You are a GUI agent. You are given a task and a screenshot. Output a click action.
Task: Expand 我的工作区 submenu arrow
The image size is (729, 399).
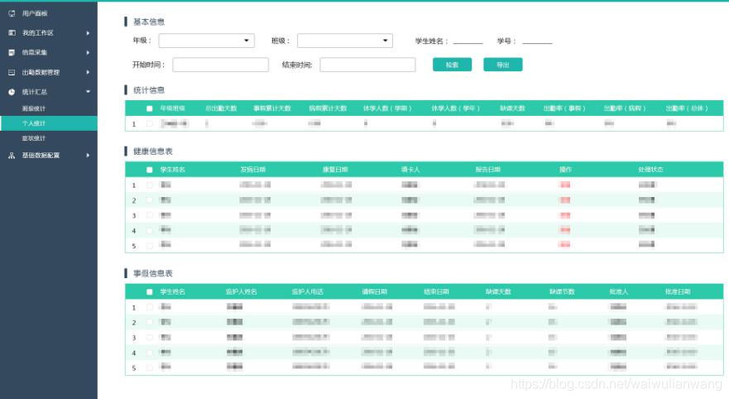88,33
